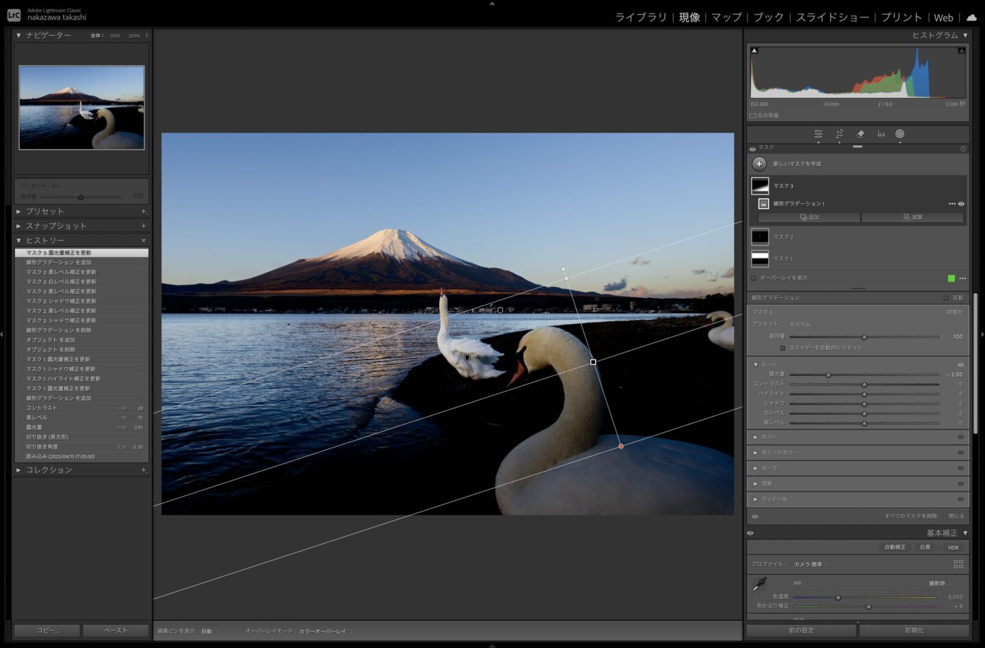Viewport: 985px width, 648px height.
Task: Select the Healing eraser tool icon
Action: (861, 134)
